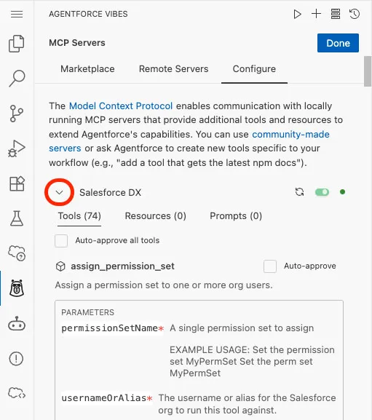Open the history clock icon
The image size is (372, 420).
click(x=355, y=14)
